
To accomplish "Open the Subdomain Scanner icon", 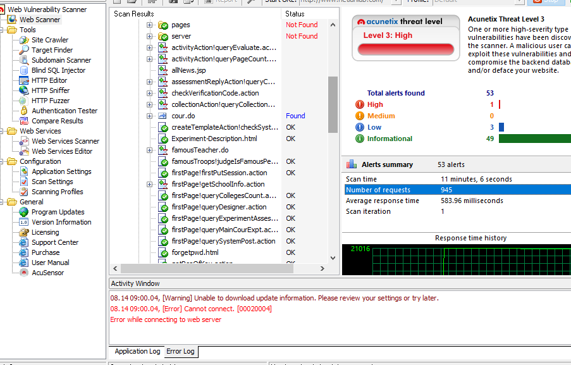I will coord(24,60).
